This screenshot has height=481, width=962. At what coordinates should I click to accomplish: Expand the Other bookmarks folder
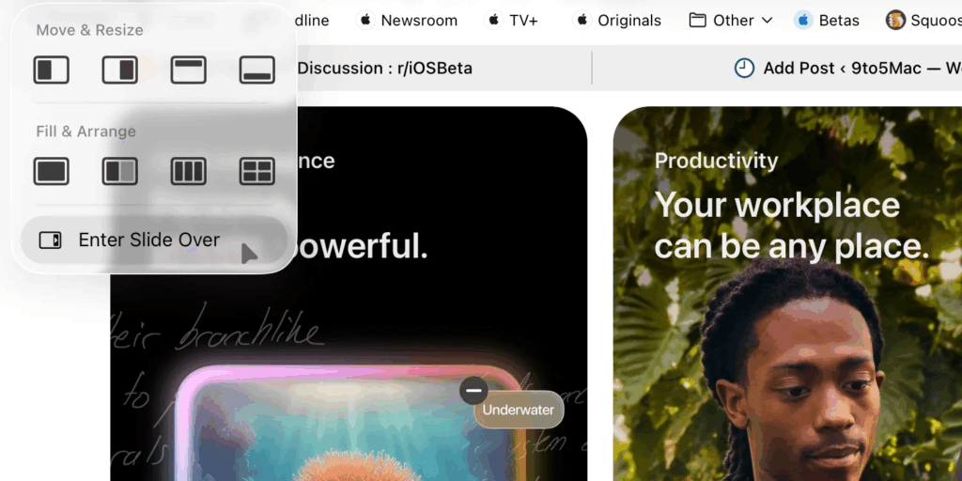[x=731, y=20]
